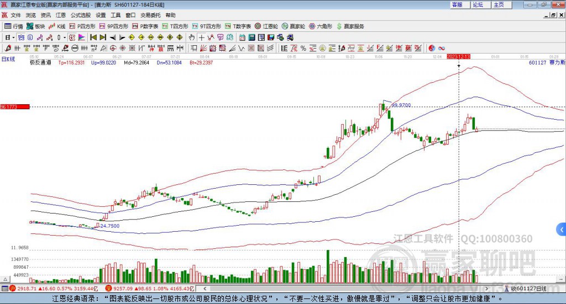This screenshot has width=566, height=304.
Task: Open the 资讯 menu
Action: point(45,15)
